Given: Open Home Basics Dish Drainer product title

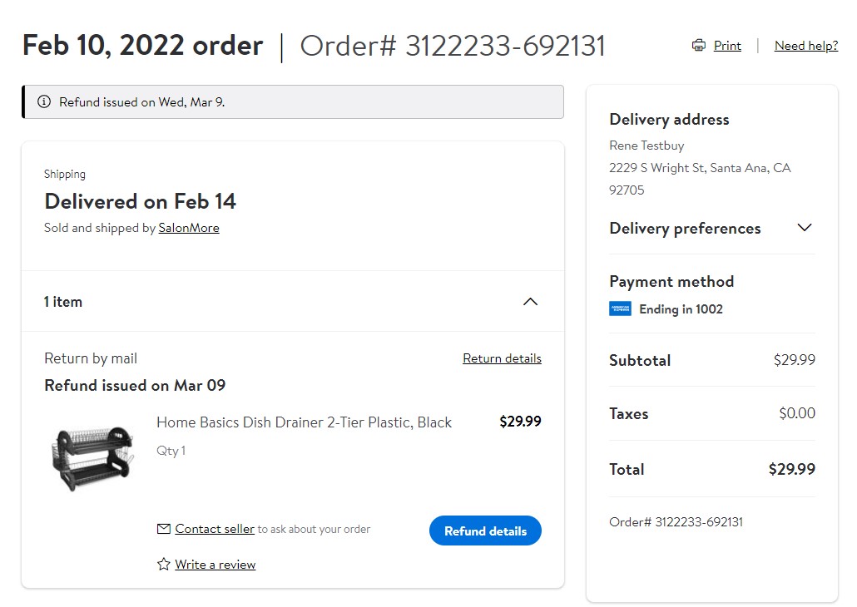Looking at the screenshot, I should [304, 422].
